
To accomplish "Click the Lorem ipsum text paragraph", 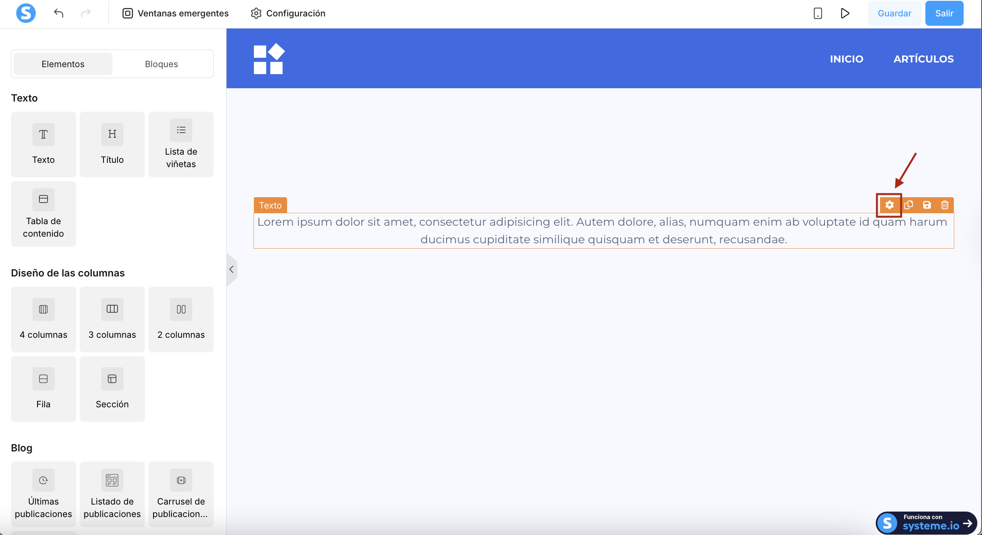I will (603, 230).
